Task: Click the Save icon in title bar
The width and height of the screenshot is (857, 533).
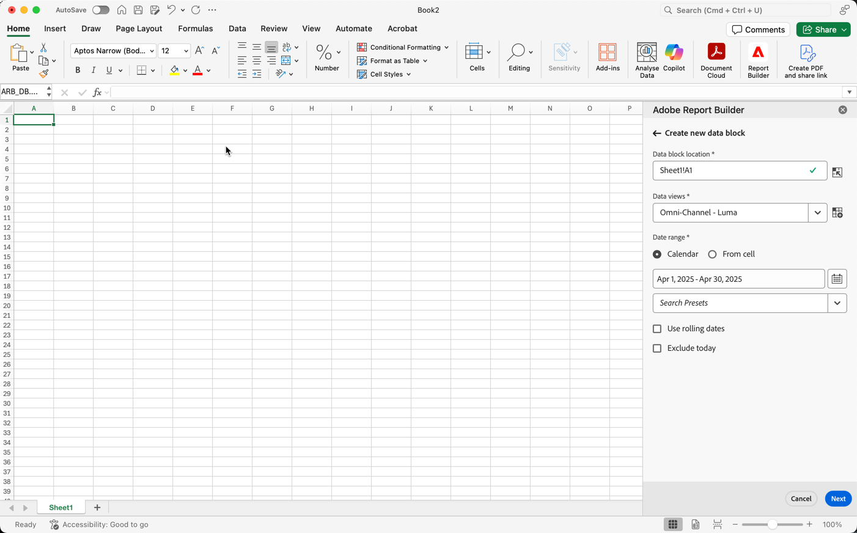Action: [138, 10]
